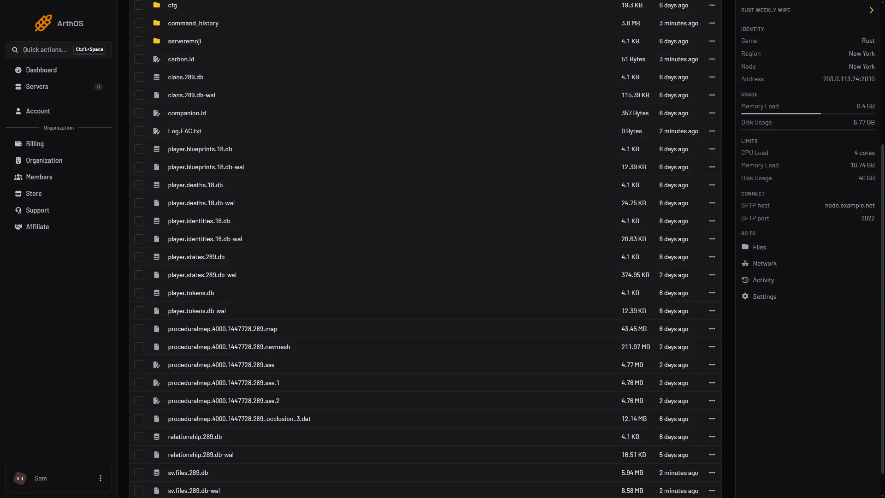
Task: Click the Support headset icon
Action: coord(18,210)
